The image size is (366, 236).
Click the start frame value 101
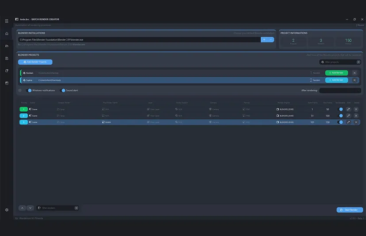pyautogui.click(x=312, y=122)
